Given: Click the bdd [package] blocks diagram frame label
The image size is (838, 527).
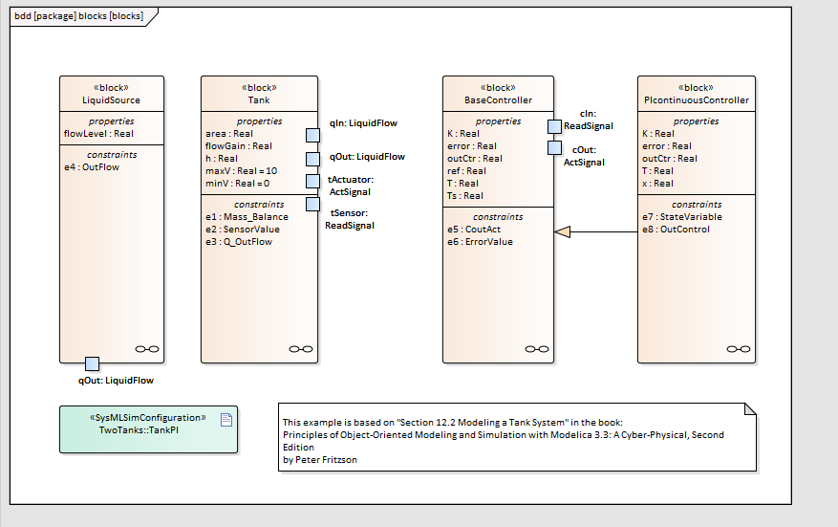Looking at the screenshot, I should 79,16.
